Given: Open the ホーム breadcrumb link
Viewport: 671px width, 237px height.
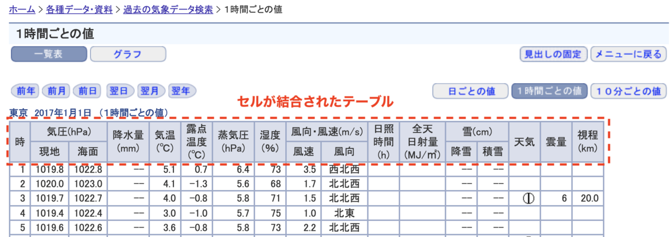Looking at the screenshot, I should 21,10.
